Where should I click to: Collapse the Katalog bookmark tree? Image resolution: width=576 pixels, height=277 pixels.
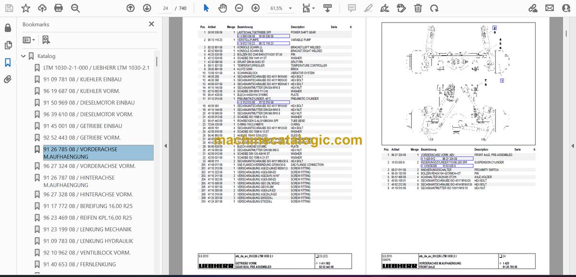tap(23, 56)
